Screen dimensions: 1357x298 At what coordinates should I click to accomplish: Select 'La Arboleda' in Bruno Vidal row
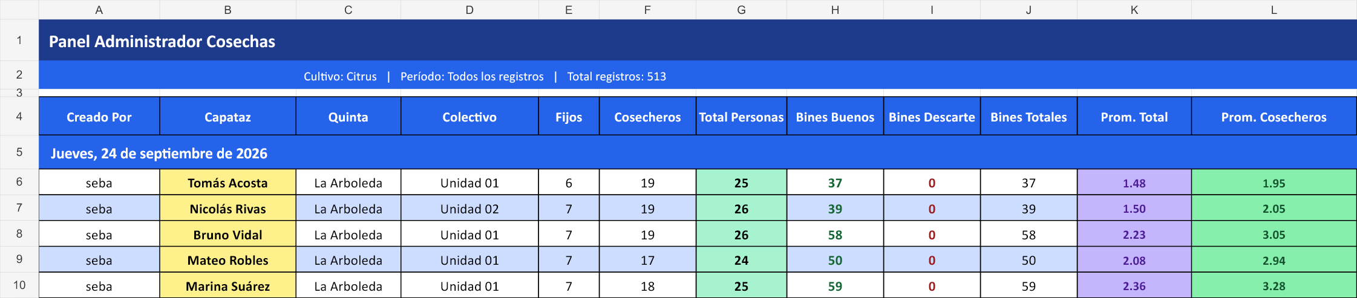[x=348, y=235]
